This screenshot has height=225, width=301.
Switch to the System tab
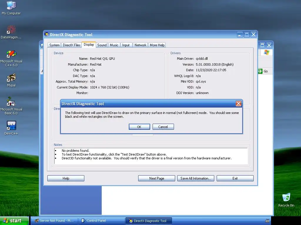tap(54, 45)
